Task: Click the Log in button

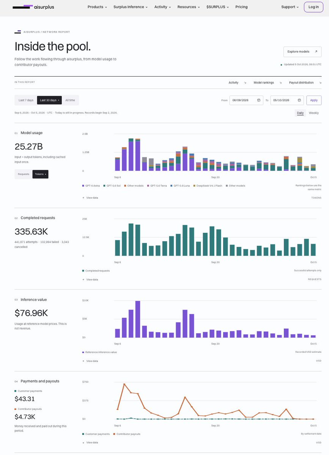Action: click(313, 7)
